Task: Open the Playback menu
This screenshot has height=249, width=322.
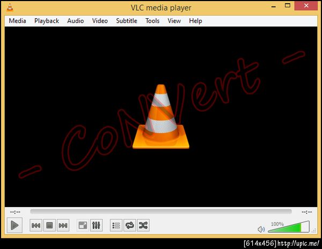Action: [x=47, y=21]
